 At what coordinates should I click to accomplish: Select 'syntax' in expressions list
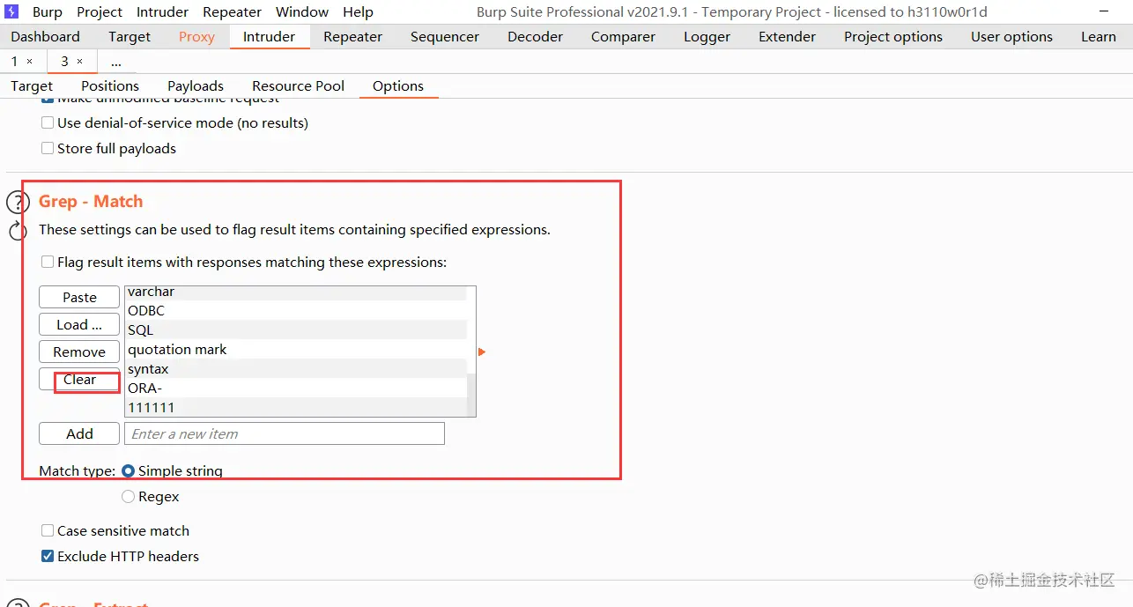coord(295,369)
